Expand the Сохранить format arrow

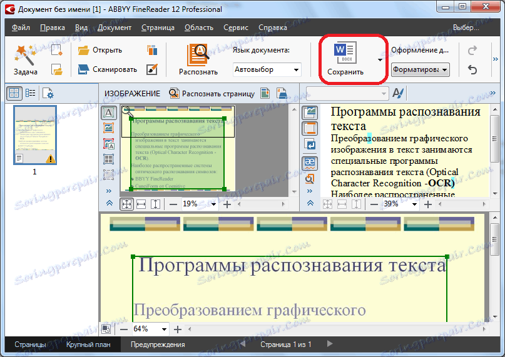coord(380,60)
